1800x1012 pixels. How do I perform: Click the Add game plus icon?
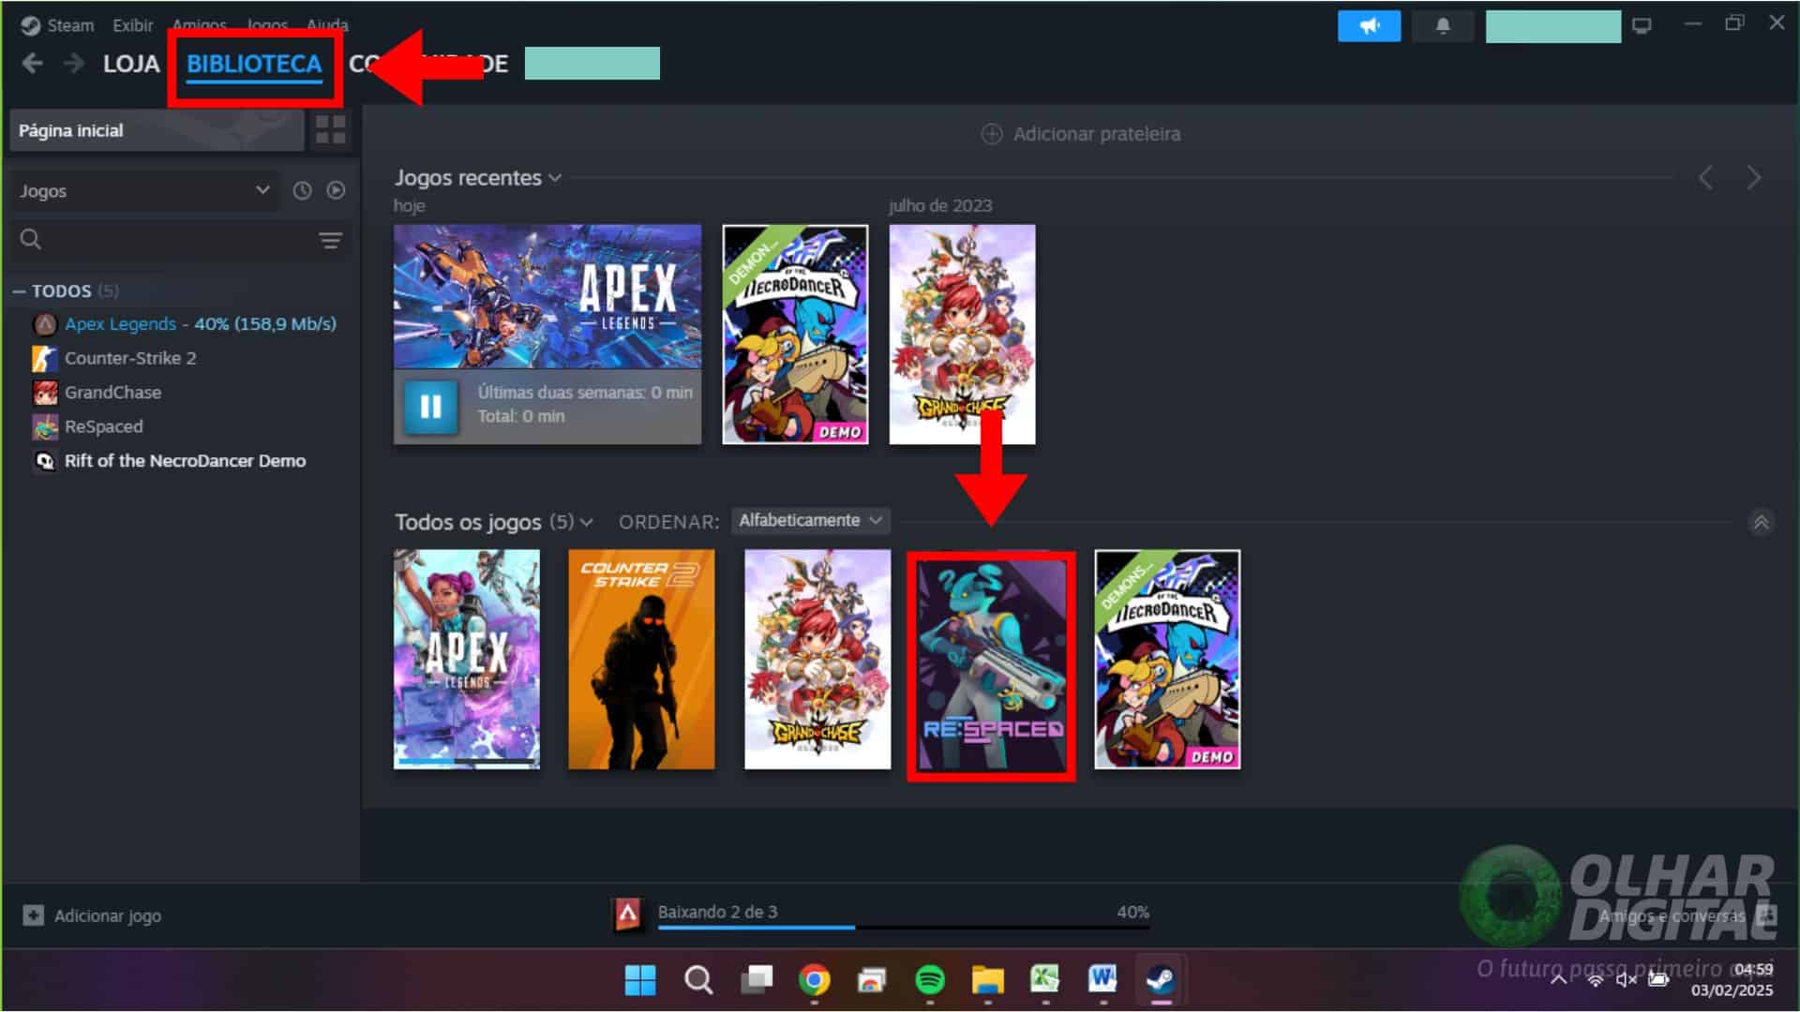(33, 915)
